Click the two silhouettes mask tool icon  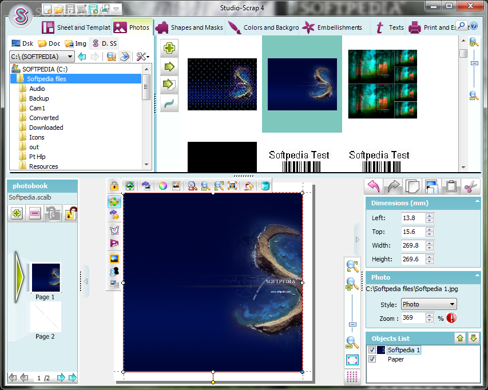coord(114,272)
